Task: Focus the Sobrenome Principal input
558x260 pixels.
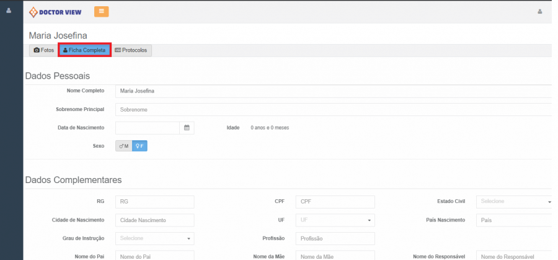Action: (x=333, y=110)
